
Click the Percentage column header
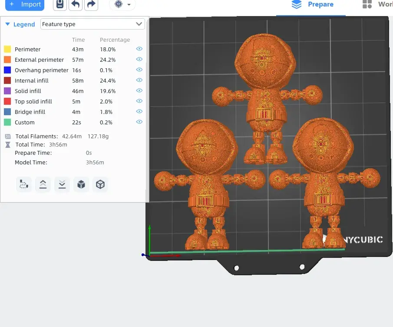[115, 40]
